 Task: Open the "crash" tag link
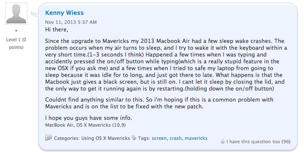click(176, 138)
